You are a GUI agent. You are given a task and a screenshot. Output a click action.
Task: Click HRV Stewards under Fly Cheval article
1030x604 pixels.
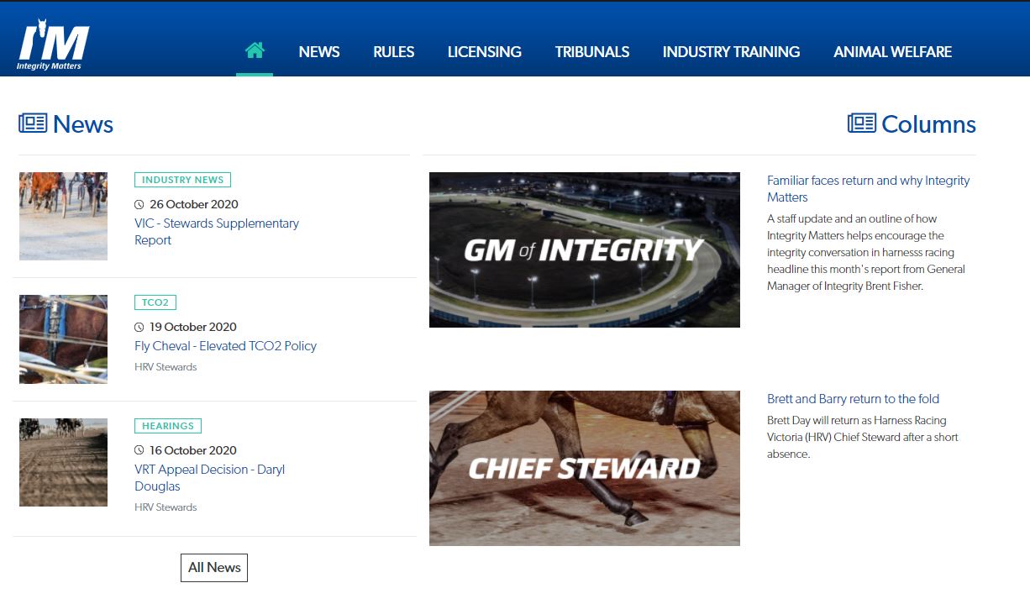click(x=166, y=367)
